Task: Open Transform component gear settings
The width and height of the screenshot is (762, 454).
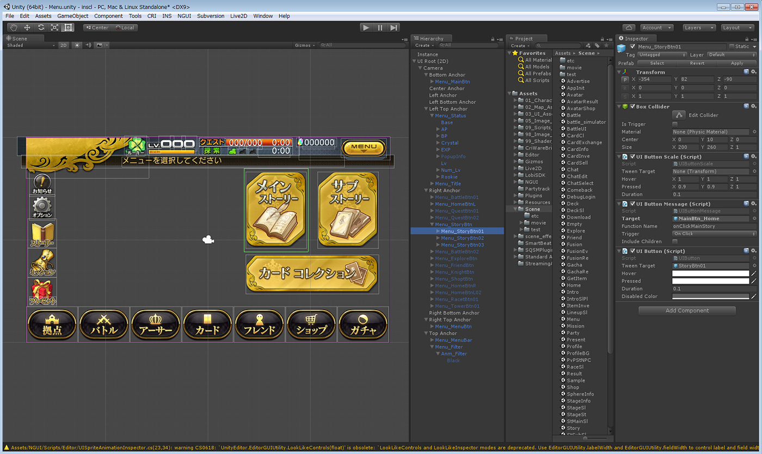Action: click(754, 72)
